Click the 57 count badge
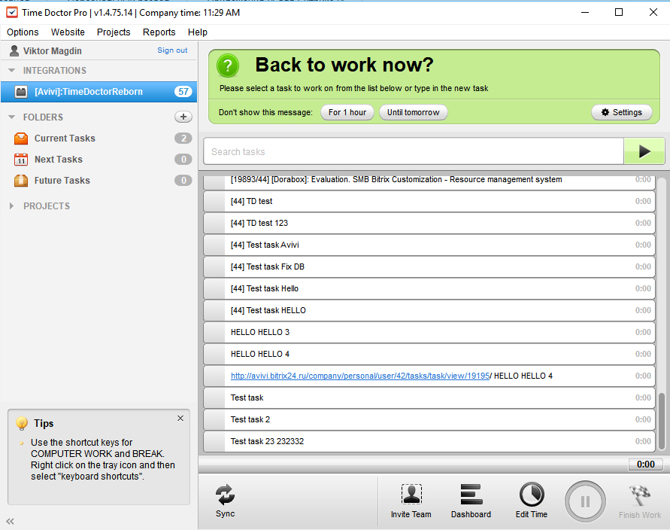The image size is (670, 530). tap(183, 92)
